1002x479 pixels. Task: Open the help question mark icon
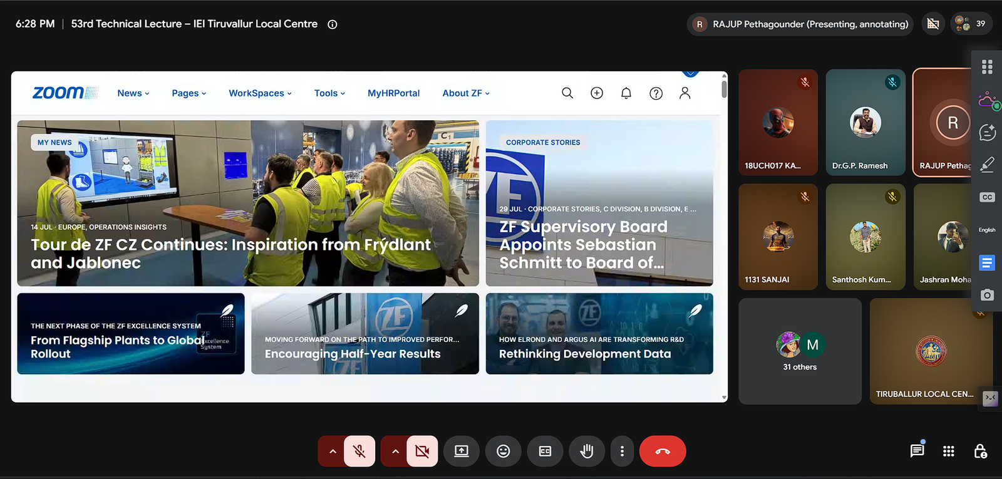pyautogui.click(x=656, y=93)
